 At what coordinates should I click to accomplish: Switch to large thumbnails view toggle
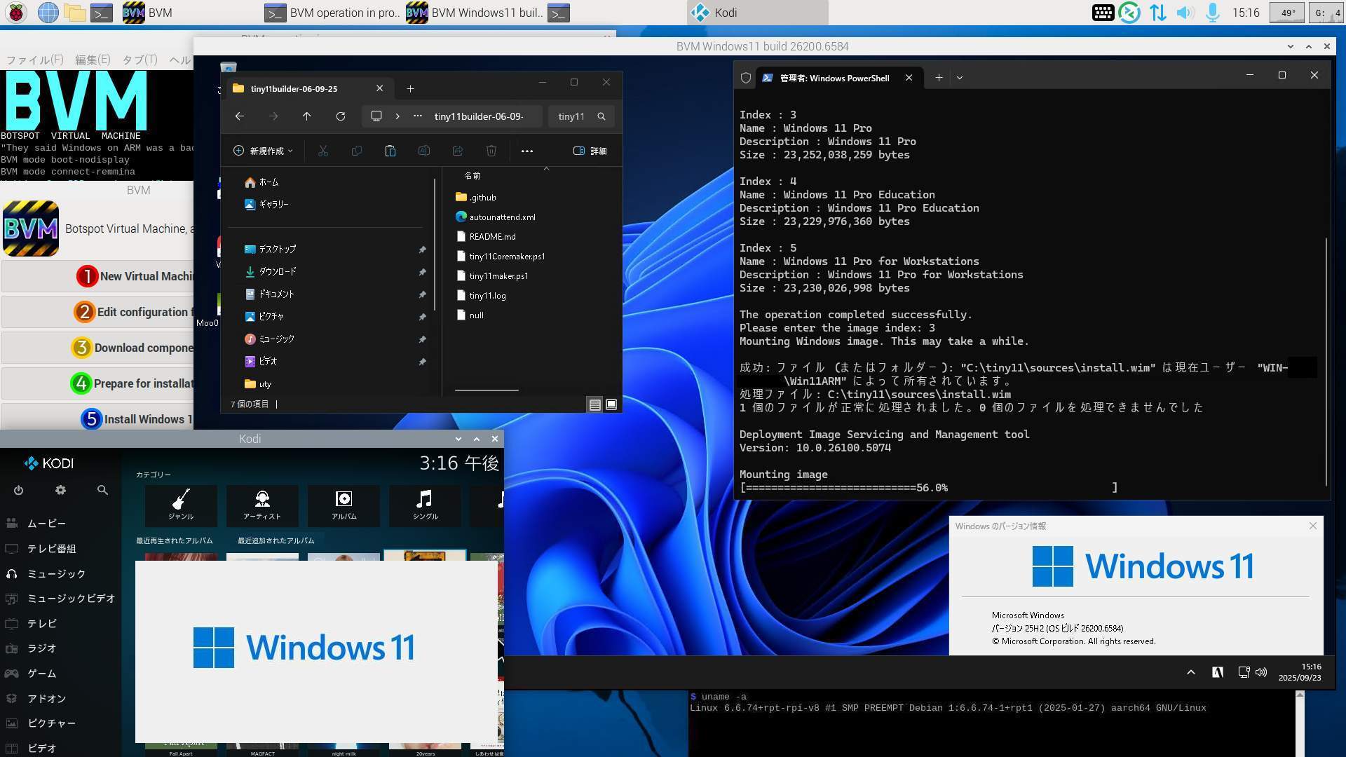[611, 404]
